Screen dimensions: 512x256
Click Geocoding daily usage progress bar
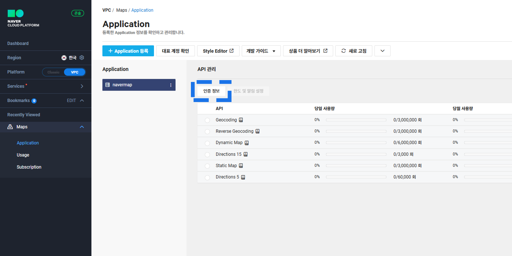click(356, 120)
